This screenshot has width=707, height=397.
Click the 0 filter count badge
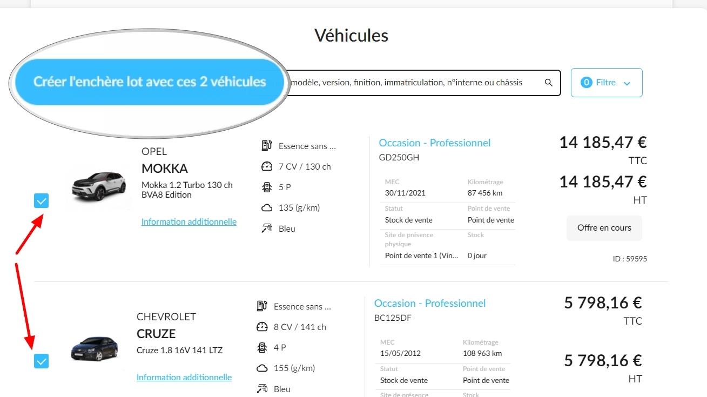586,83
